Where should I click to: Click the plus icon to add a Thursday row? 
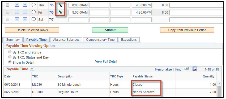[17, 5]
